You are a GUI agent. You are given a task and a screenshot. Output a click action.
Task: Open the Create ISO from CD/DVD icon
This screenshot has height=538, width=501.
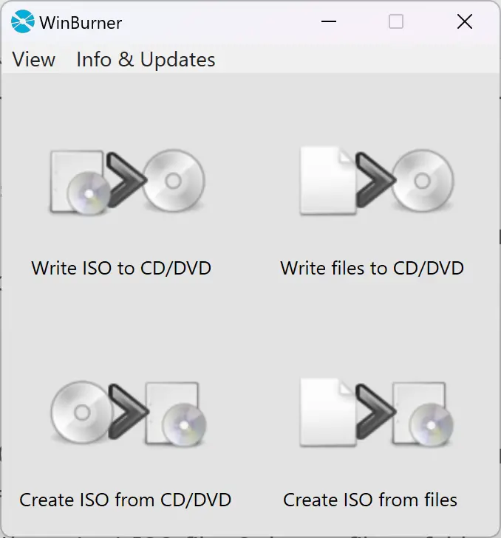pyautogui.click(x=129, y=414)
